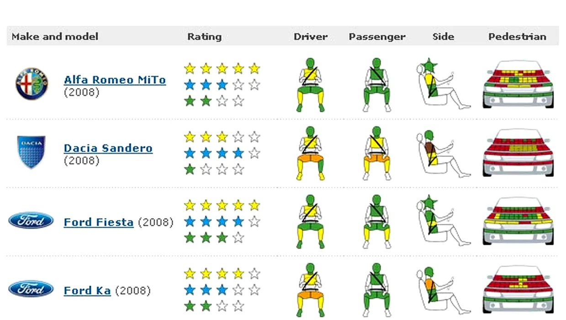Click Alfa Romeo MiTo pedestrian car diagram
566x320 pixels.
point(518,84)
